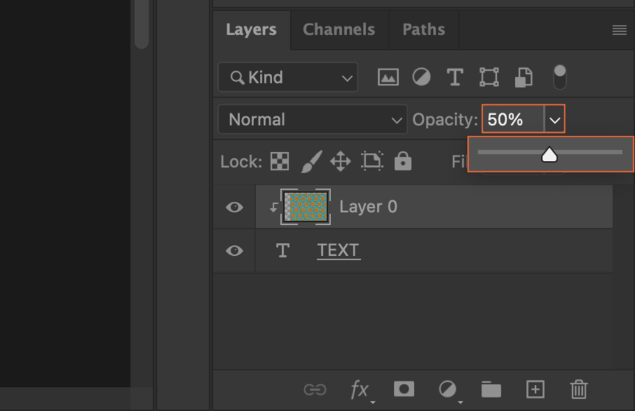Hide the TEXT layer
The image size is (635, 411).
coord(234,251)
